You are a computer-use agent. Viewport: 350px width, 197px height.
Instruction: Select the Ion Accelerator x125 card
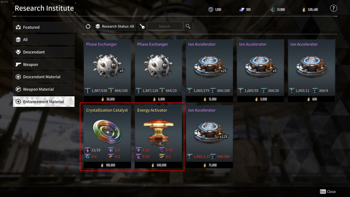(210, 137)
